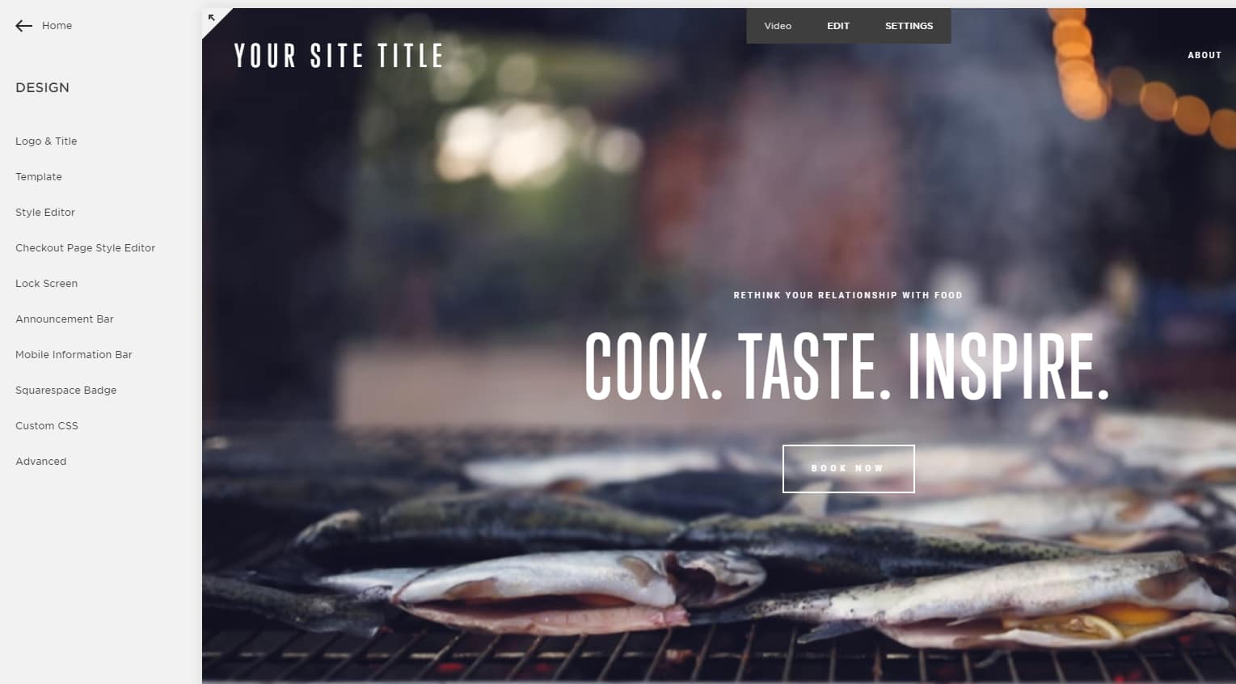Screen dimensions: 1236x684
Task: Open SETTINGS in the page toolbar
Action: coord(909,26)
